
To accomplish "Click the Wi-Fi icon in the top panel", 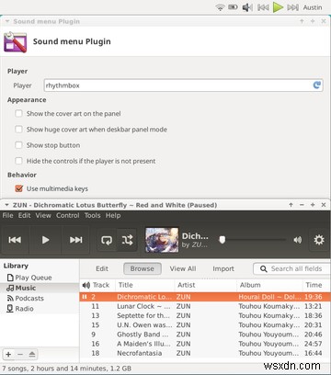I will point(220,7).
